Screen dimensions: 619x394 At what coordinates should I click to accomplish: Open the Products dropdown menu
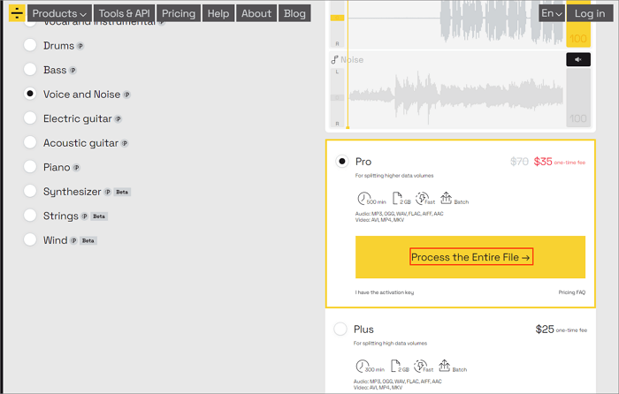(x=59, y=13)
